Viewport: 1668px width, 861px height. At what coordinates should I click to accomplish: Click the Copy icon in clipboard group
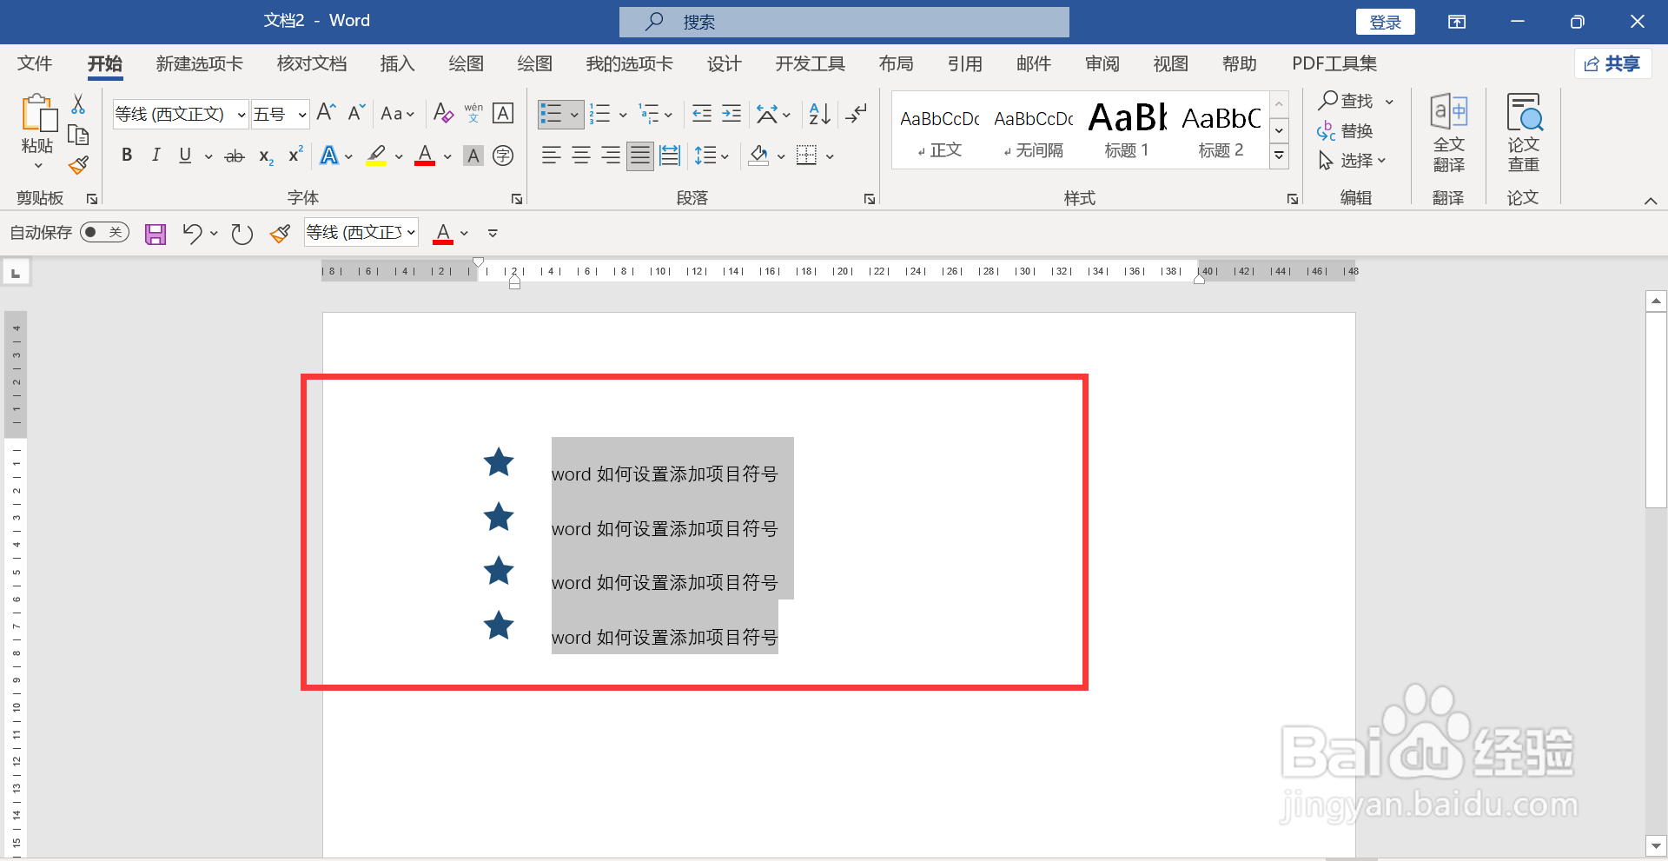coord(78,135)
